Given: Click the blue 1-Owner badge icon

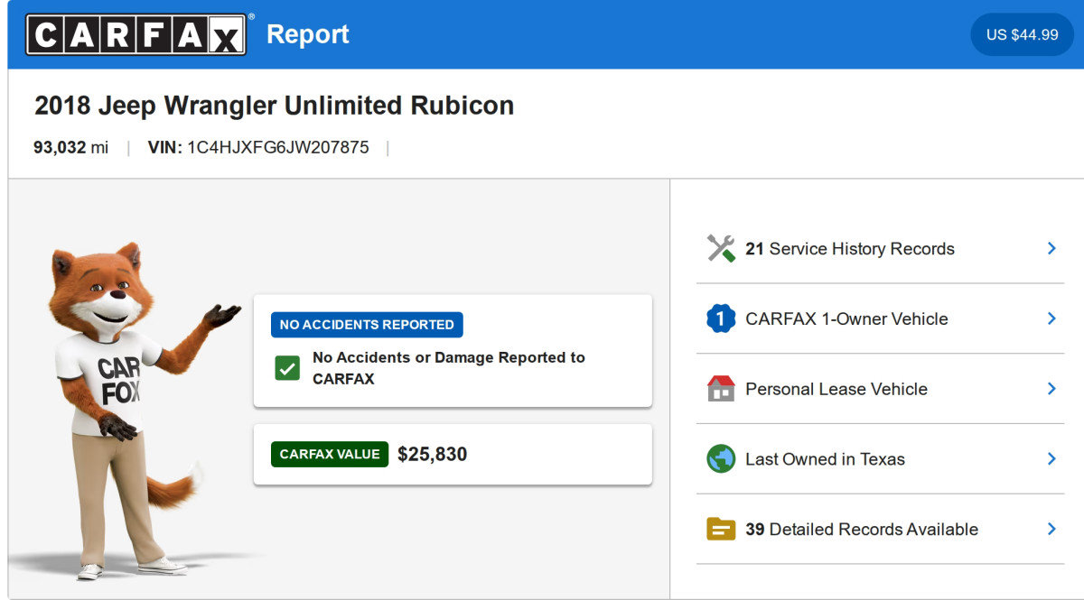Looking at the screenshot, I should point(721,318).
